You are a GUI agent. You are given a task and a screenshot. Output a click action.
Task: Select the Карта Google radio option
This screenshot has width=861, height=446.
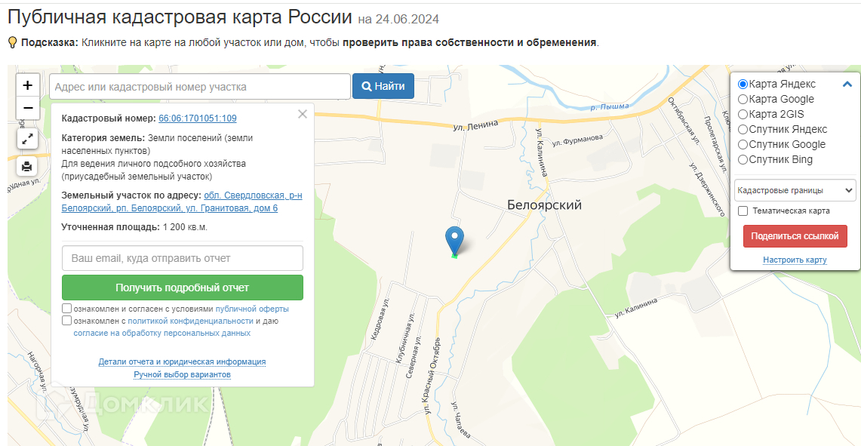tap(743, 100)
